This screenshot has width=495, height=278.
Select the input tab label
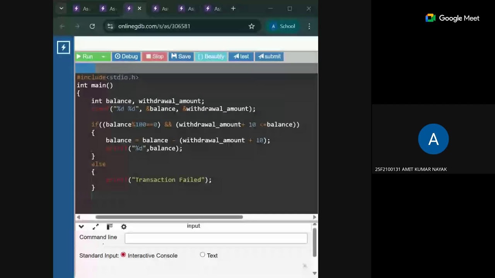(x=193, y=226)
